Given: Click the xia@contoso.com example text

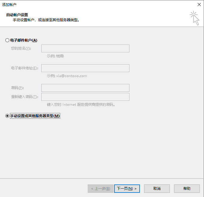Looking at the screenshot, I should (x=67, y=76).
